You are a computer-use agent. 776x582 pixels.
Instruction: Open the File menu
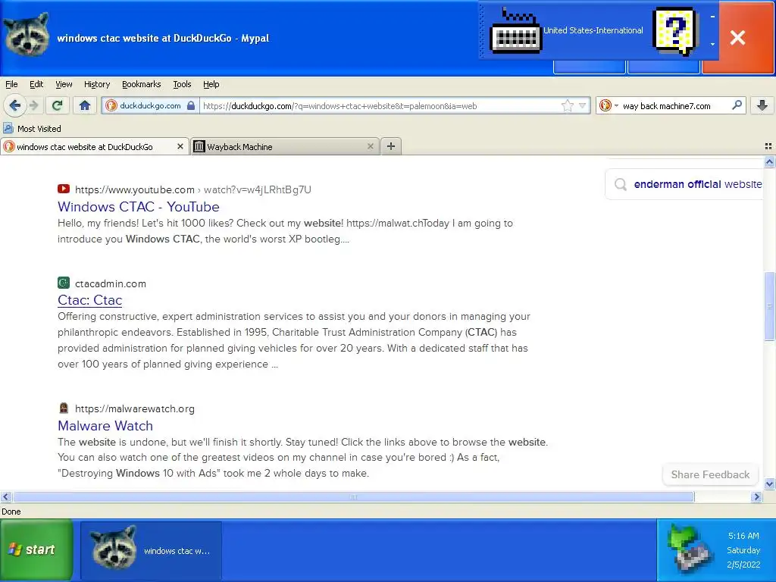click(x=11, y=84)
